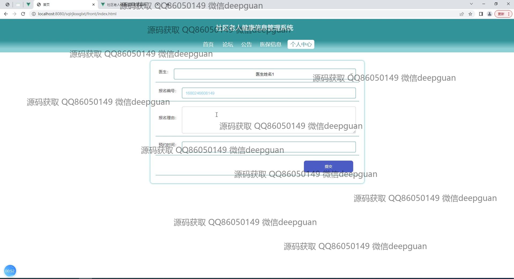Go to 首页 in the navigation
Image resolution: width=514 pixels, height=279 pixels.
[x=208, y=44]
